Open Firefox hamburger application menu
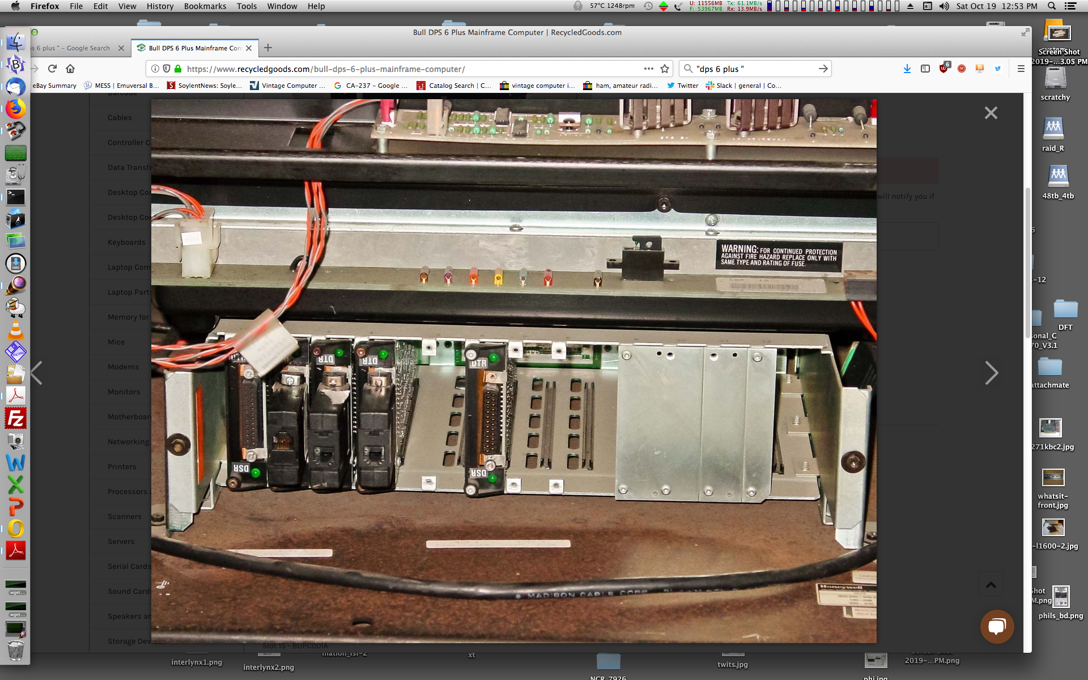 coord(1021,69)
